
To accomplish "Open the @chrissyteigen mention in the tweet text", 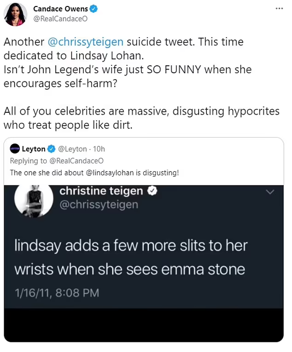I will tap(85, 41).
